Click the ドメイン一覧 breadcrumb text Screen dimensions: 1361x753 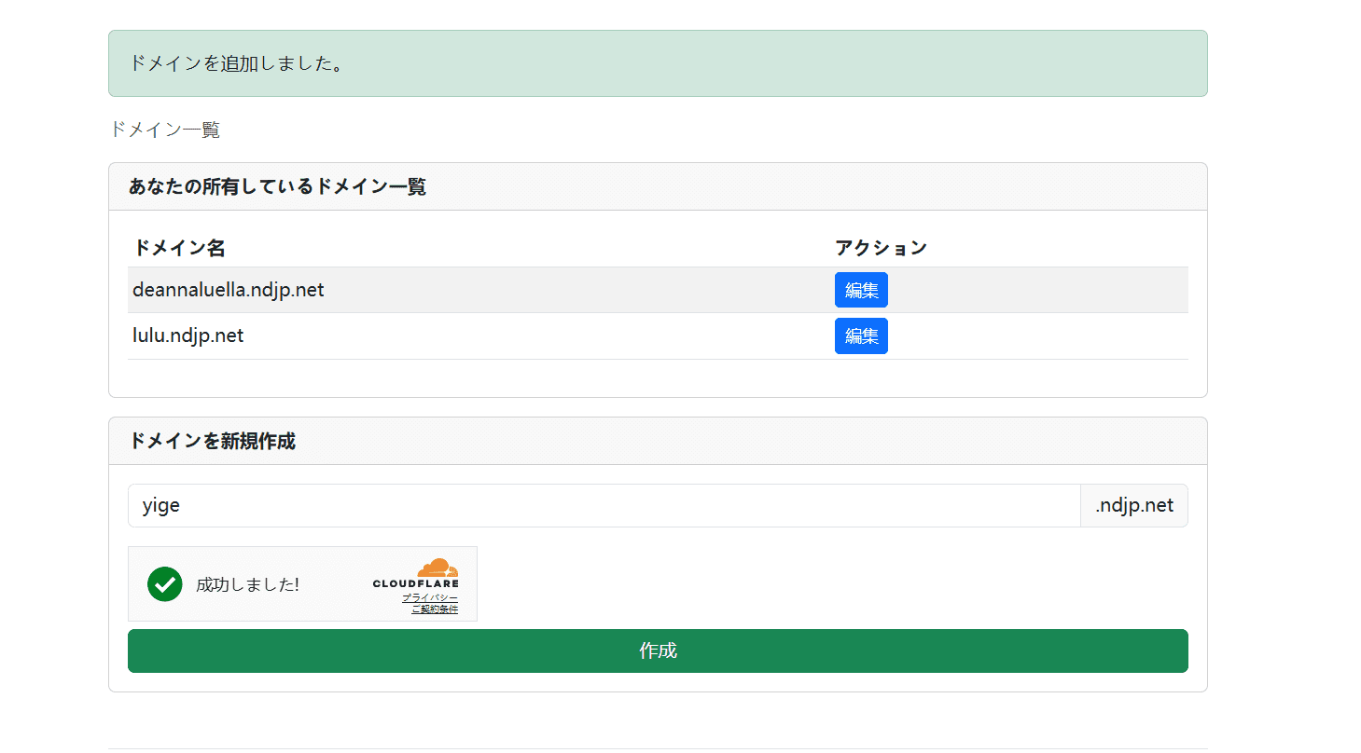click(165, 130)
